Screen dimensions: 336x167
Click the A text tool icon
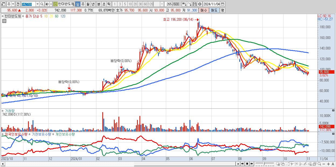333,164
